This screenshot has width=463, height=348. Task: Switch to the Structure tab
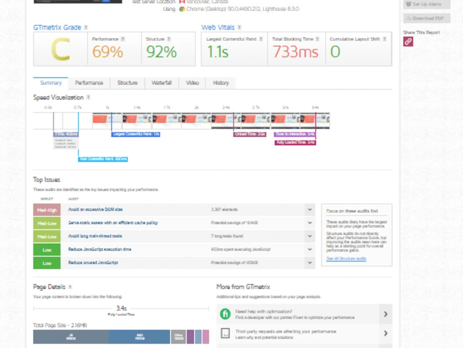[x=127, y=83]
